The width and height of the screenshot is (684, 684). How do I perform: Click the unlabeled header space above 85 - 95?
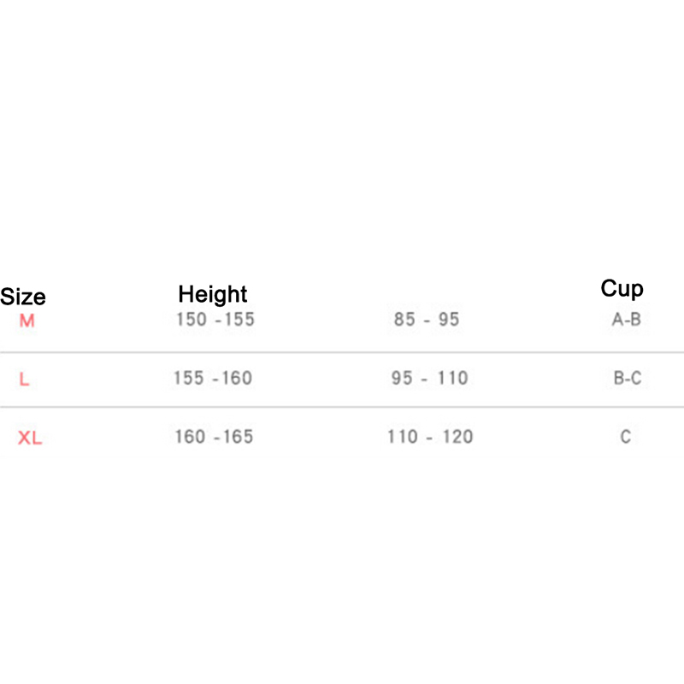427,293
